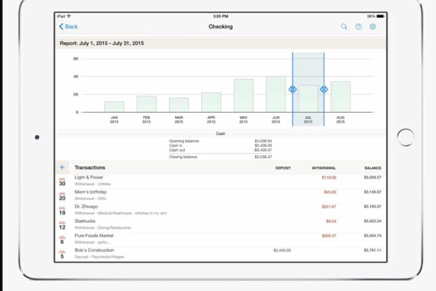Grab the right date range handle

(x=324, y=89)
